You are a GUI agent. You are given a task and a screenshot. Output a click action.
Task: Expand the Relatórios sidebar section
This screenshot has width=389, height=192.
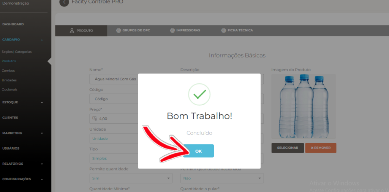42,164
